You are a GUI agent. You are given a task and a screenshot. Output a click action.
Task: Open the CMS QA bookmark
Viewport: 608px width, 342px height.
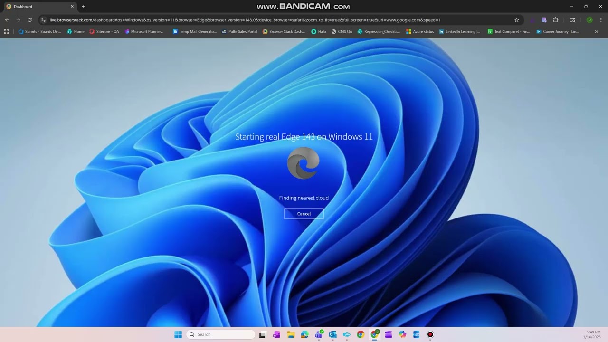(342, 32)
